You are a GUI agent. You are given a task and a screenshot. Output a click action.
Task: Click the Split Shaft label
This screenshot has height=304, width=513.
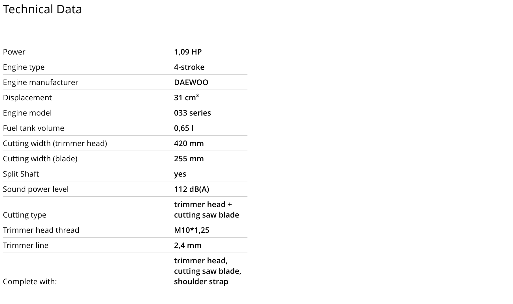click(x=21, y=174)
